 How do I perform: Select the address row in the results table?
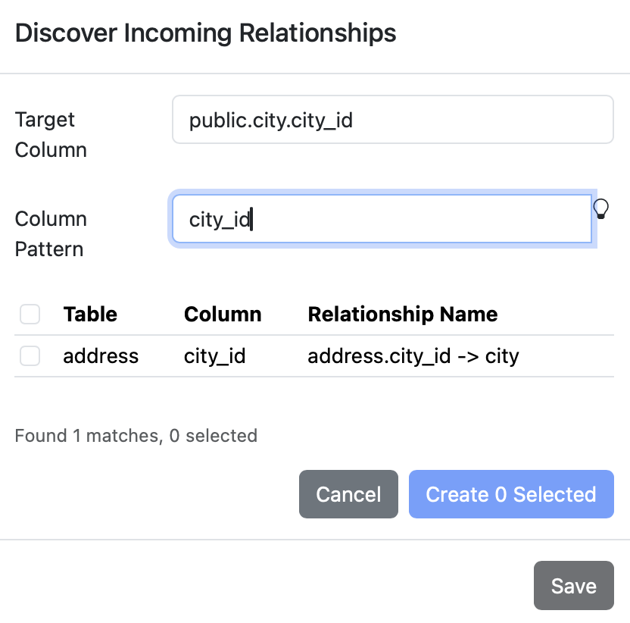click(101, 355)
